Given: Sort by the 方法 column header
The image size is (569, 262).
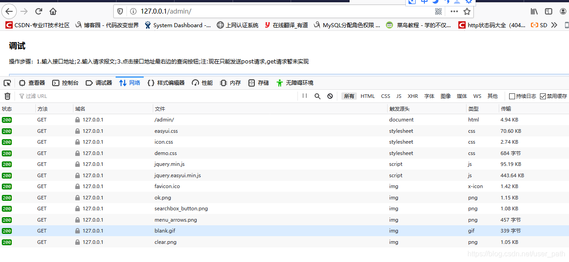Looking at the screenshot, I should pos(54,109).
